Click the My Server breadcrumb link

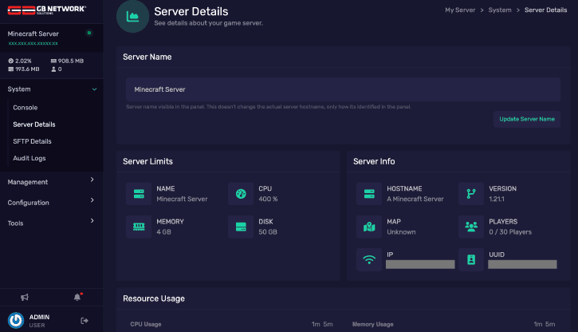pos(462,10)
